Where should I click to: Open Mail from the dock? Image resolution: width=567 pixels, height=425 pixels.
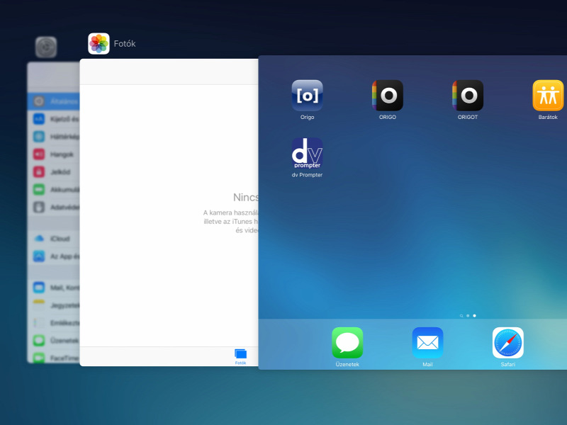pos(427,343)
